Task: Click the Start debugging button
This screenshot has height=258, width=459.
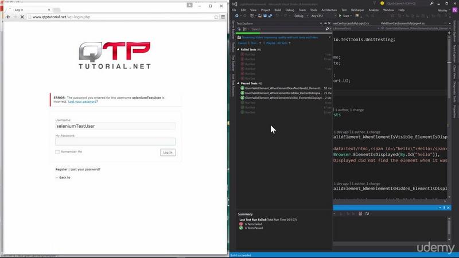Action: [x=344, y=16]
